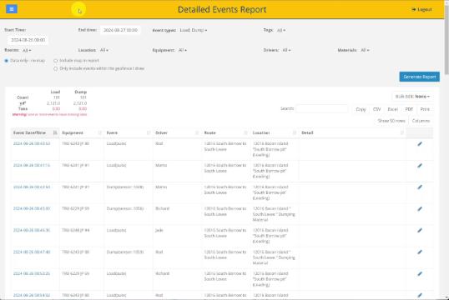Open the Bulk Edit dropdown
449x300 pixels.
(x=412, y=97)
